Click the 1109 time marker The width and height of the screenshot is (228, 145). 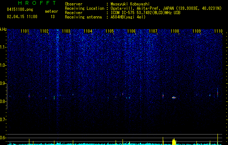[x=196, y=31]
